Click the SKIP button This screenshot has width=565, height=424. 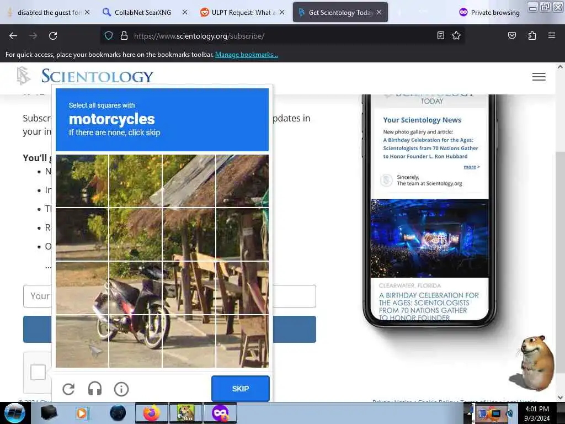pyautogui.click(x=241, y=389)
